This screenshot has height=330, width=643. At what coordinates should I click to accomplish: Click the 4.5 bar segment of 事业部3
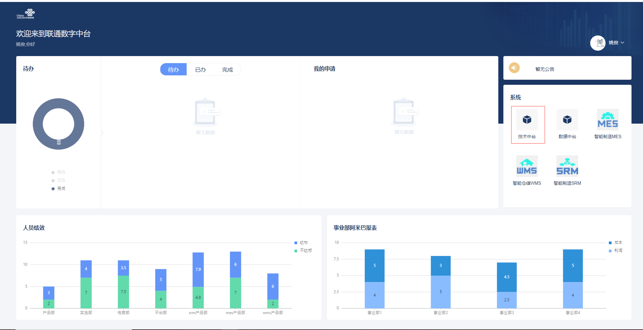click(x=507, y=277)
